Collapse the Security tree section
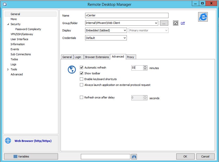The width and height of the screenshot is (219, 162). tap(8, 24)
